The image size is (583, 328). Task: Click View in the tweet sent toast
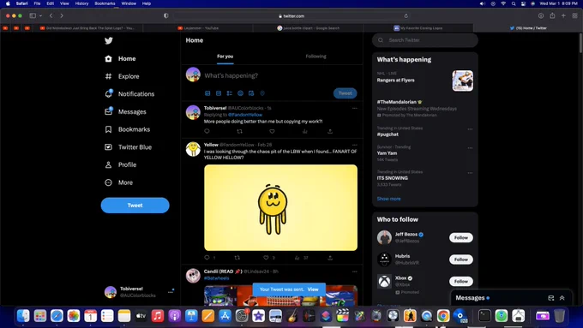[313, 289]
